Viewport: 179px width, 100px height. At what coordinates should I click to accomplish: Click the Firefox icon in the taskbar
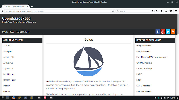[14, 98]
